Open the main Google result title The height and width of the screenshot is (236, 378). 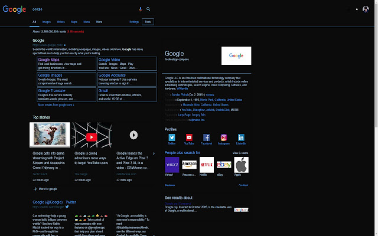click(38, 41)
